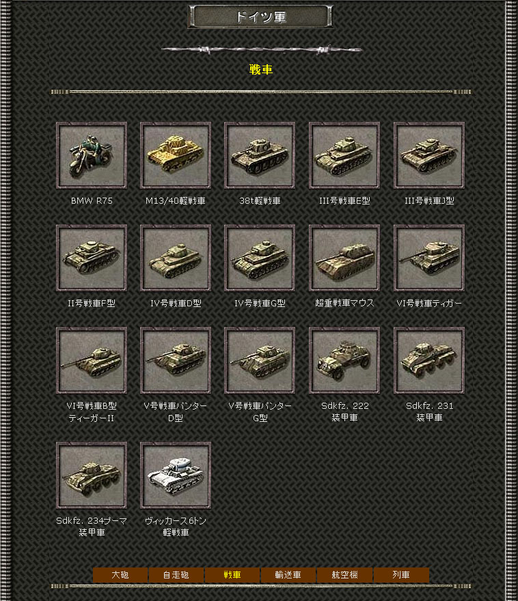Choose the III号戦車E型 tank icon
This screenshot has width=518, height=601.
coord(344,155)
